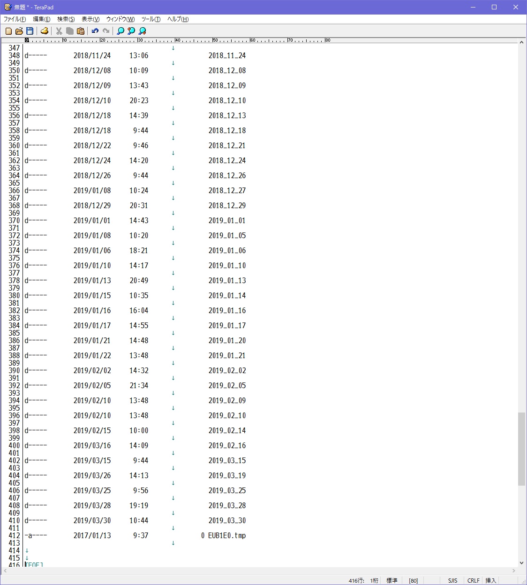Viewport: 527px width, 585px height.
Task: Click the [80] wrap width status field
Action: pyautogui.click(x=414, y=580)
